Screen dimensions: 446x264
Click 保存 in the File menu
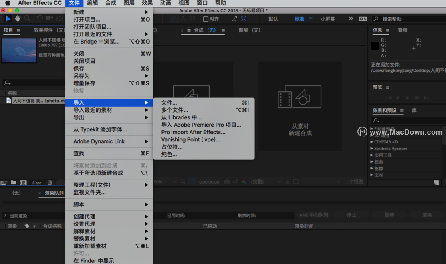[109, 69]
